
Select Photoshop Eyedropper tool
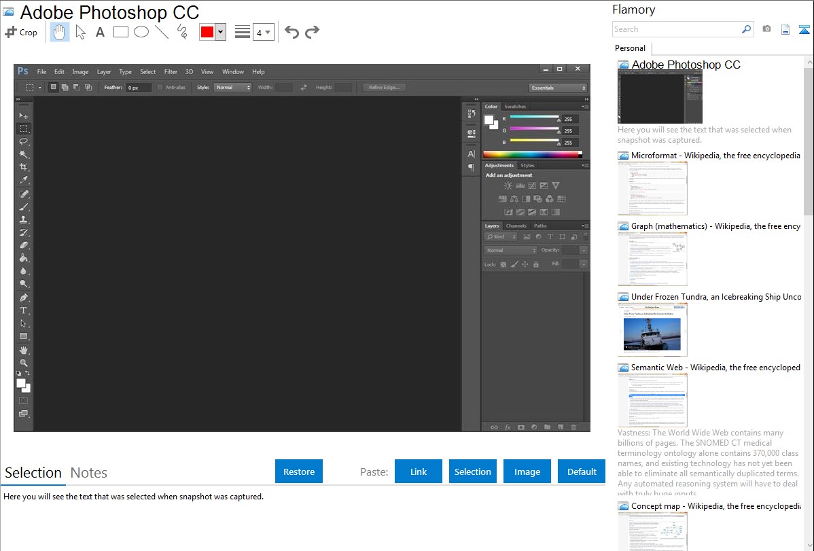point(23,180)
